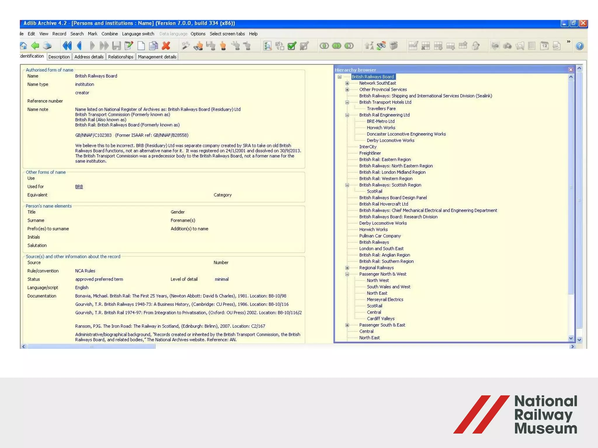Click the blue Help question mark icon
This screenshot has width=598, height=448.
pyautogui.click(x=579, y=46)
